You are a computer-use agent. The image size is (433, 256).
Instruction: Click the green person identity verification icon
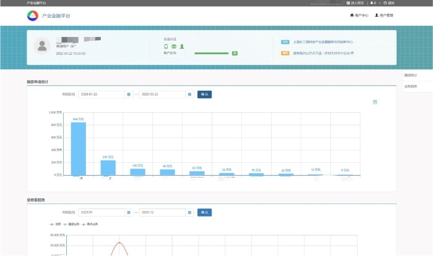click(x=182, y=46)
